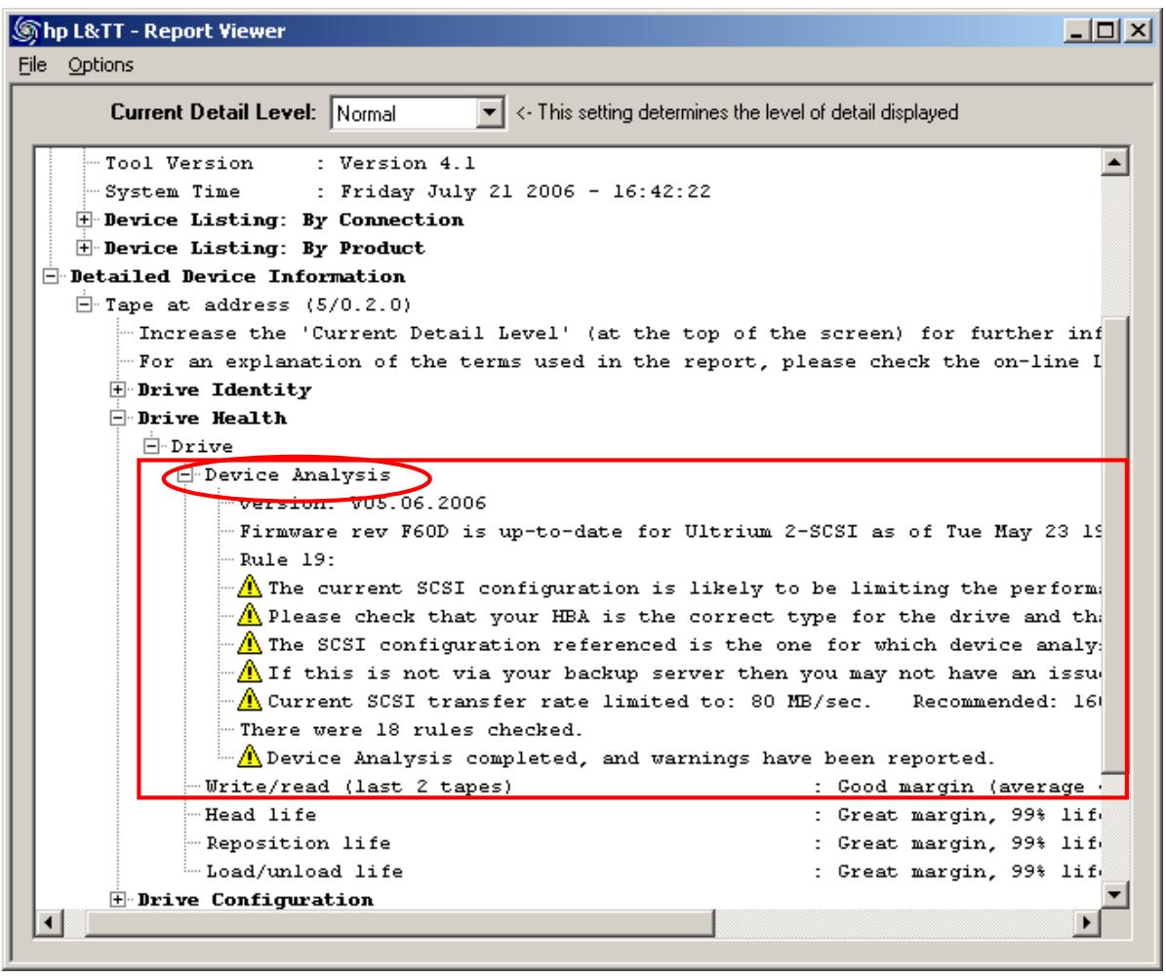Expand Device Listing: By Connection node
1166x977 pixels.
pyautogui.click(x=84, y=220)
